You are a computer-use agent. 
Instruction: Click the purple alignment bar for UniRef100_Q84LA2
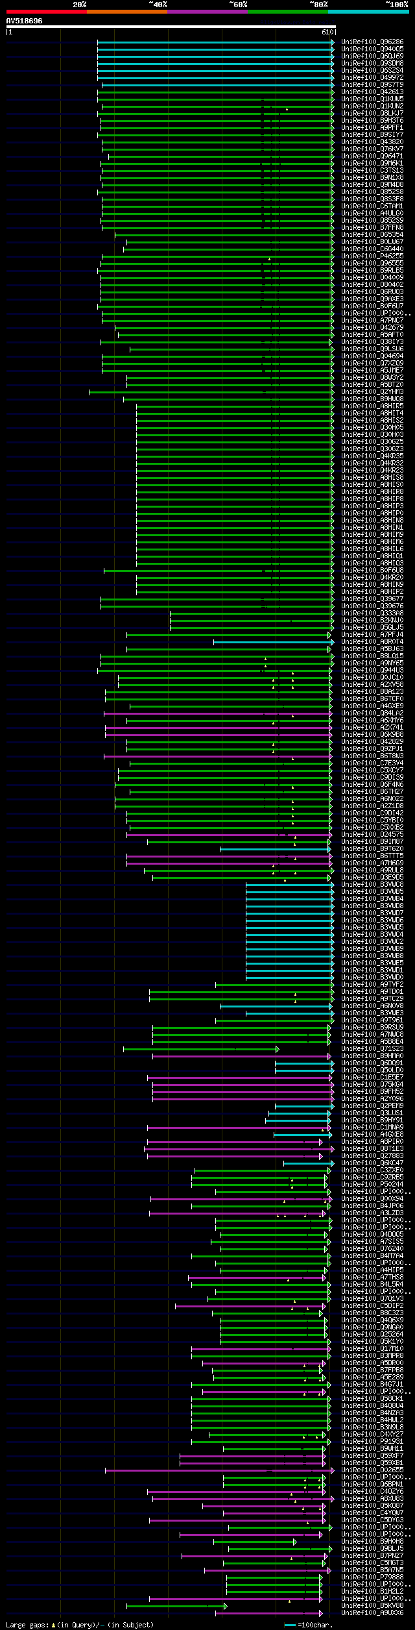pyautogui.click(x=218, y=713)
